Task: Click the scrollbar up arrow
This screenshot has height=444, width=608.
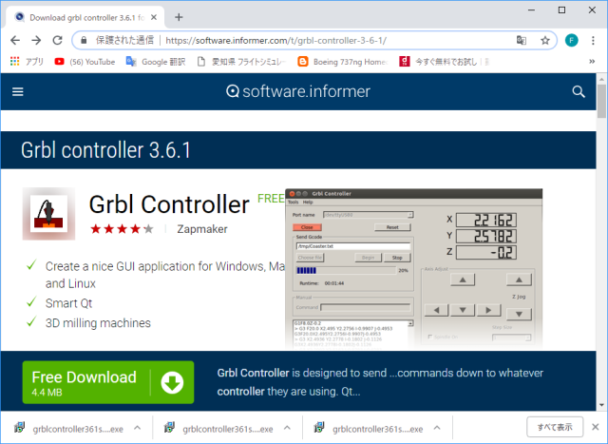Action: click(x=601, y=79)
